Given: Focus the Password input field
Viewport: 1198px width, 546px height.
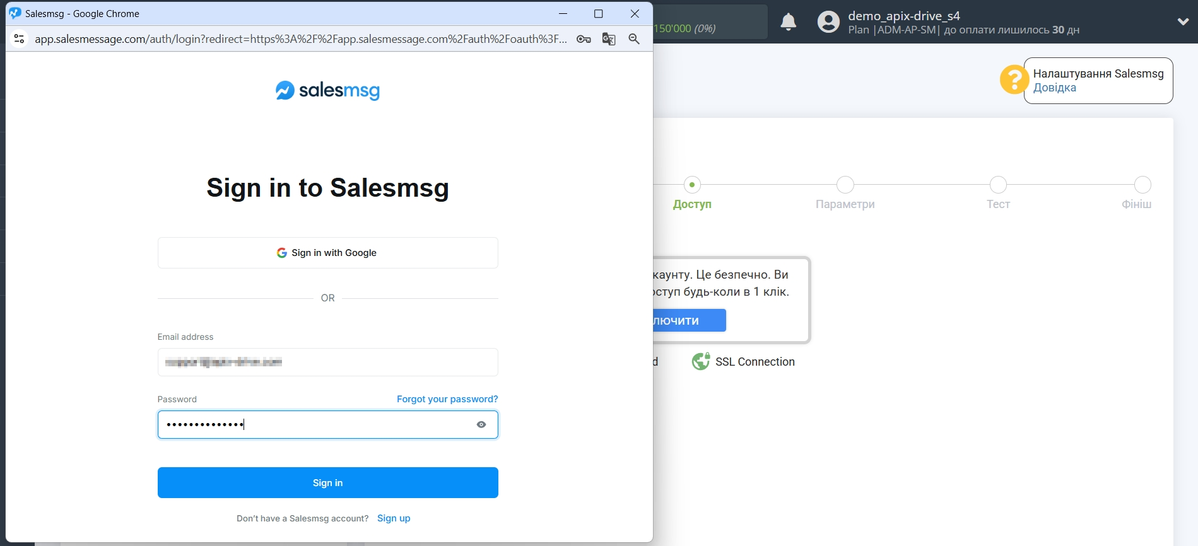Looking at the screenshot, I should [328, 425].
